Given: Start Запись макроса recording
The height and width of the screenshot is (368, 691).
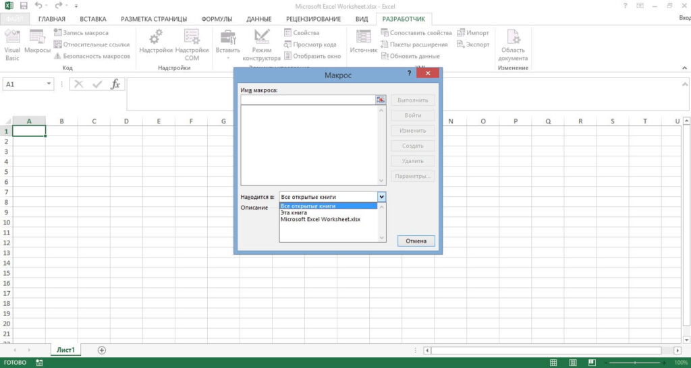Looking at the screenshot, I should pyautogui.click(x=85, y=32).
